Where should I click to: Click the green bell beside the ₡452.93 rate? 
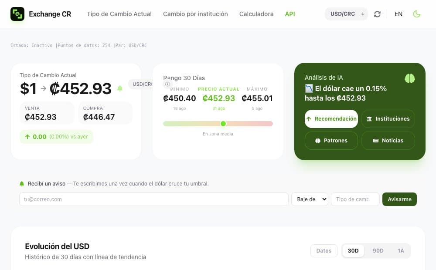point(120,88)
